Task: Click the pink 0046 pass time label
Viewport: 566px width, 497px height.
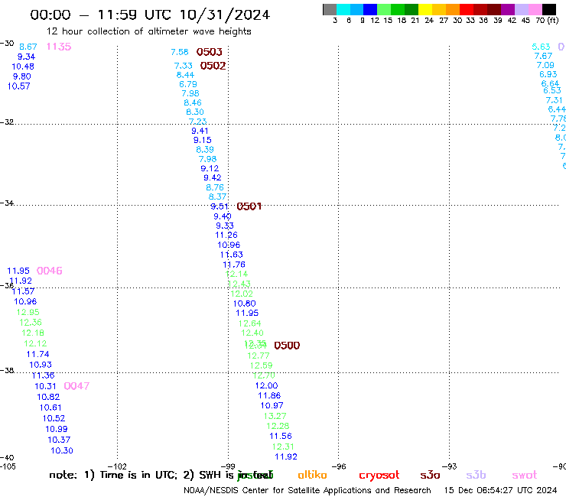Action: pos(50,271)
